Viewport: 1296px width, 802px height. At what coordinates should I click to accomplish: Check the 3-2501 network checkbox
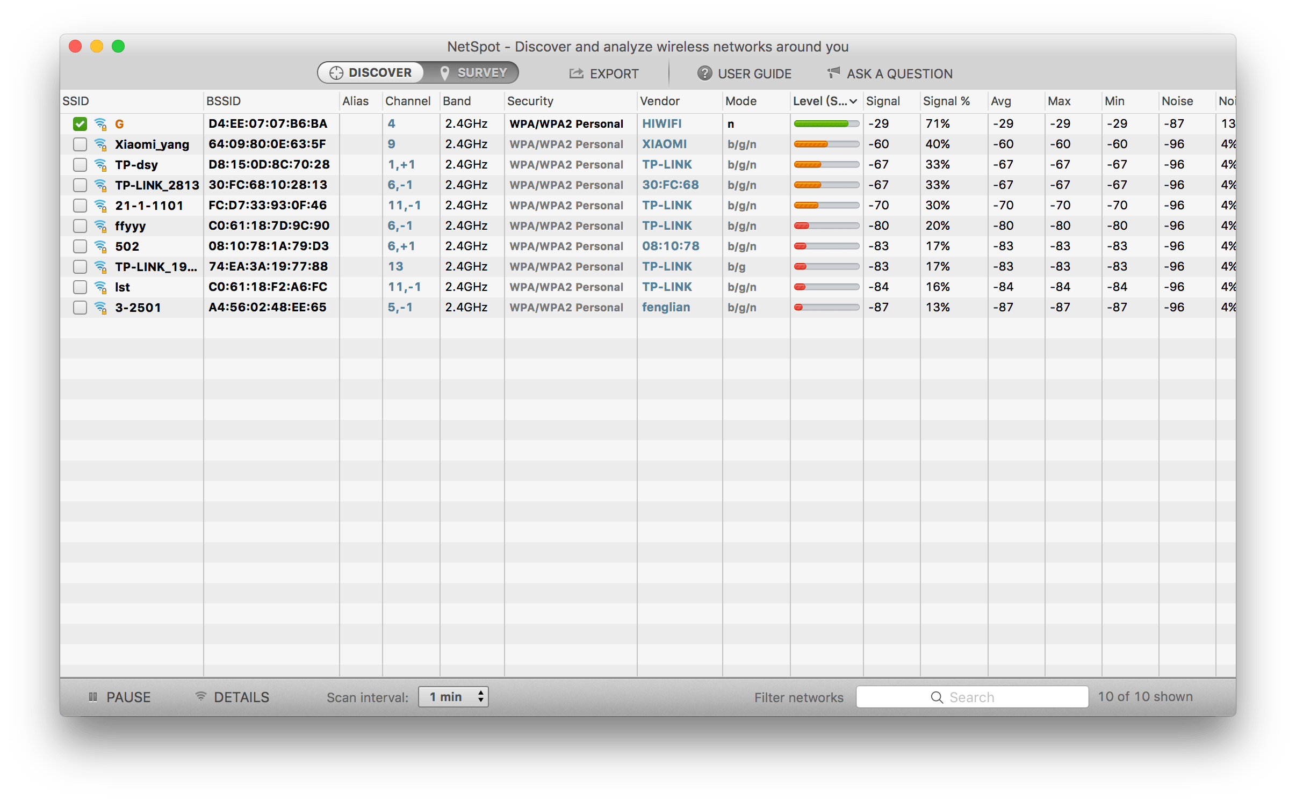pos(80,308)
